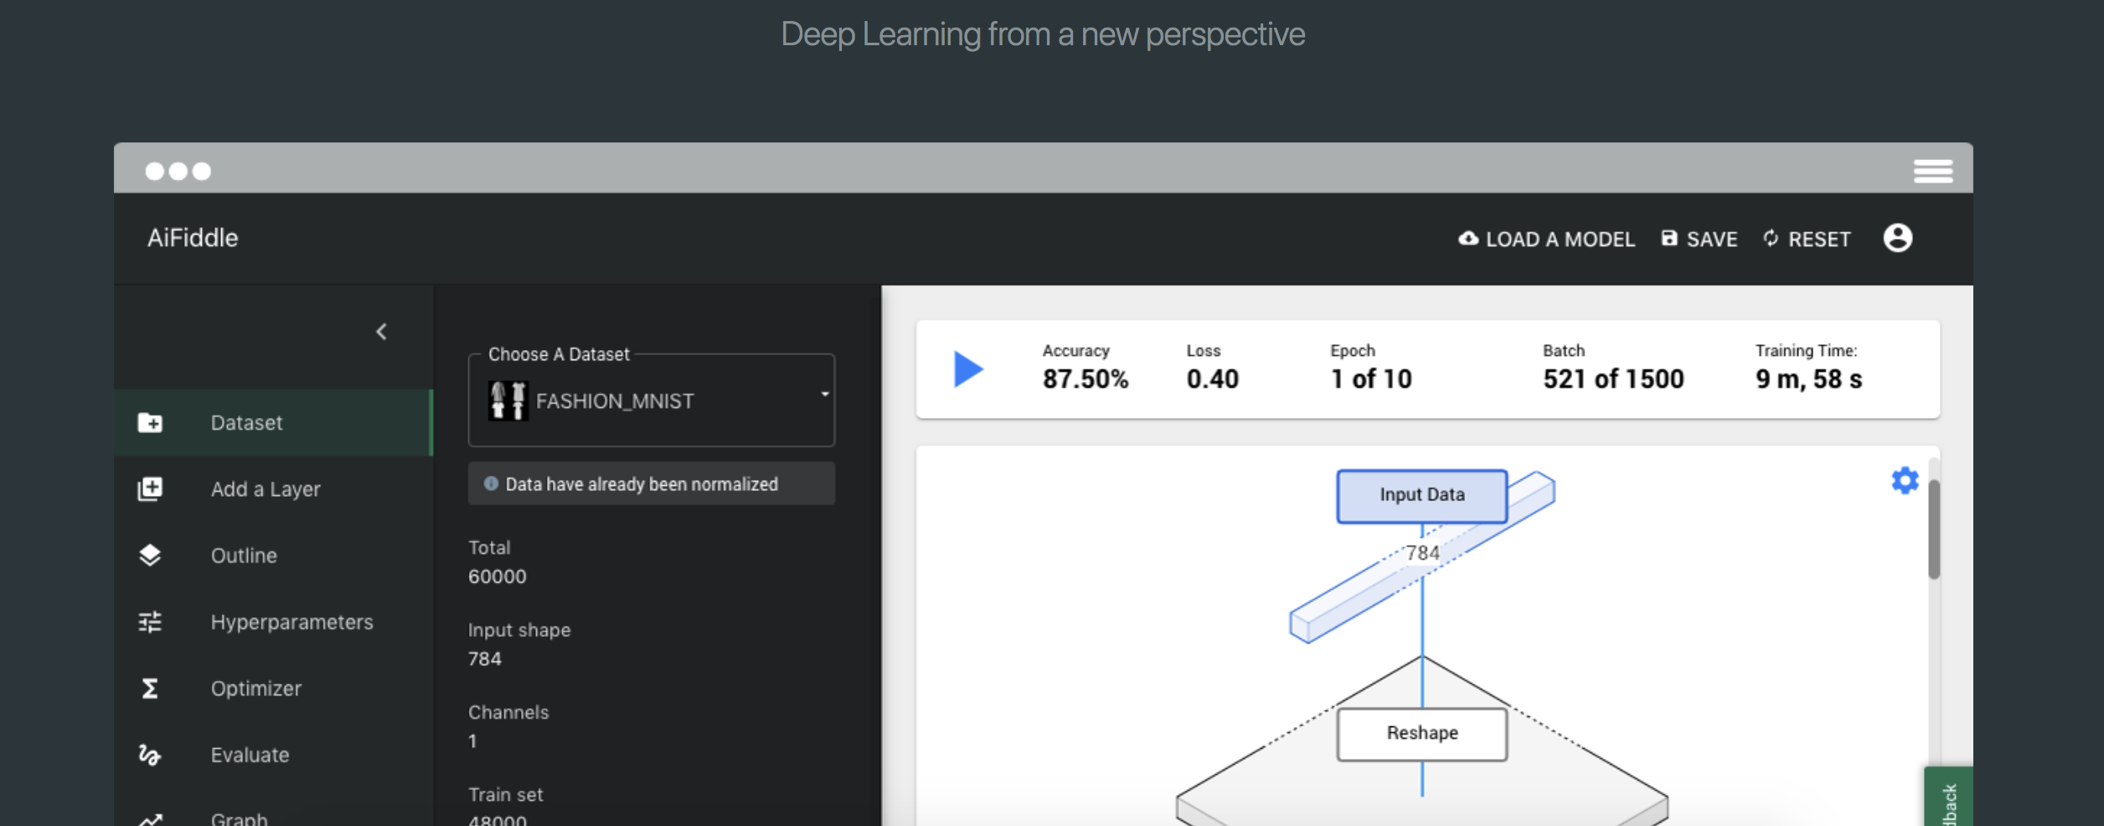Image resolution: width=2104 pixels, height=826 pixels.
Task: Open the Choose A Dataset dropdown
Action: pyautogui.click(x=651, y=401)
